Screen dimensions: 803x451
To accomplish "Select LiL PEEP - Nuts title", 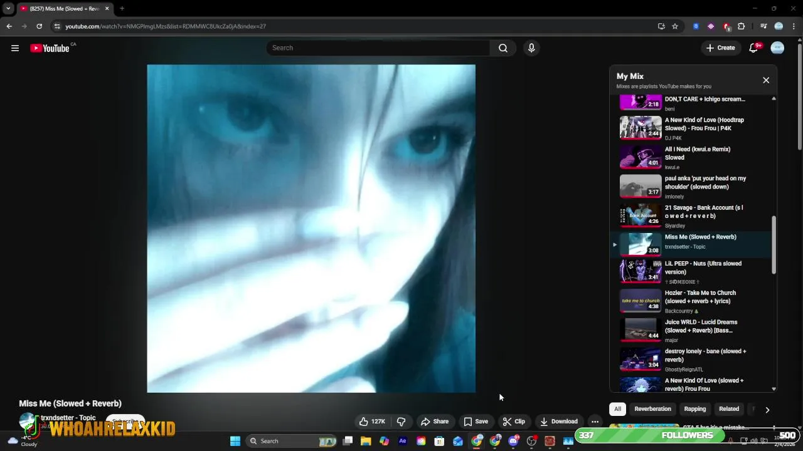I will click(703, 267).
